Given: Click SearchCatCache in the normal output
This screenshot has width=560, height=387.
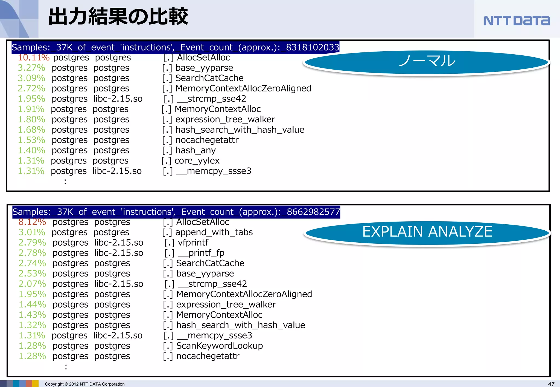Looking at the screenshot, I should (209, 78).
